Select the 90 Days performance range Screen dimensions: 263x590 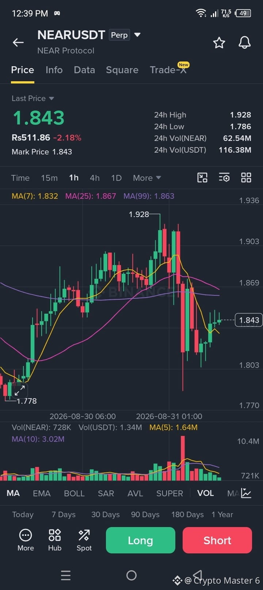145,514
